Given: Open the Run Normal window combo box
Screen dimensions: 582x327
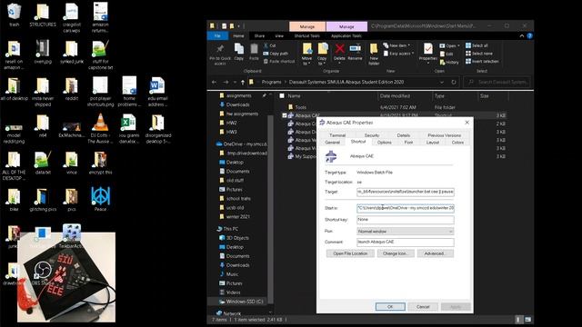Looking at the screenshot, I should [x=406, y=232].
